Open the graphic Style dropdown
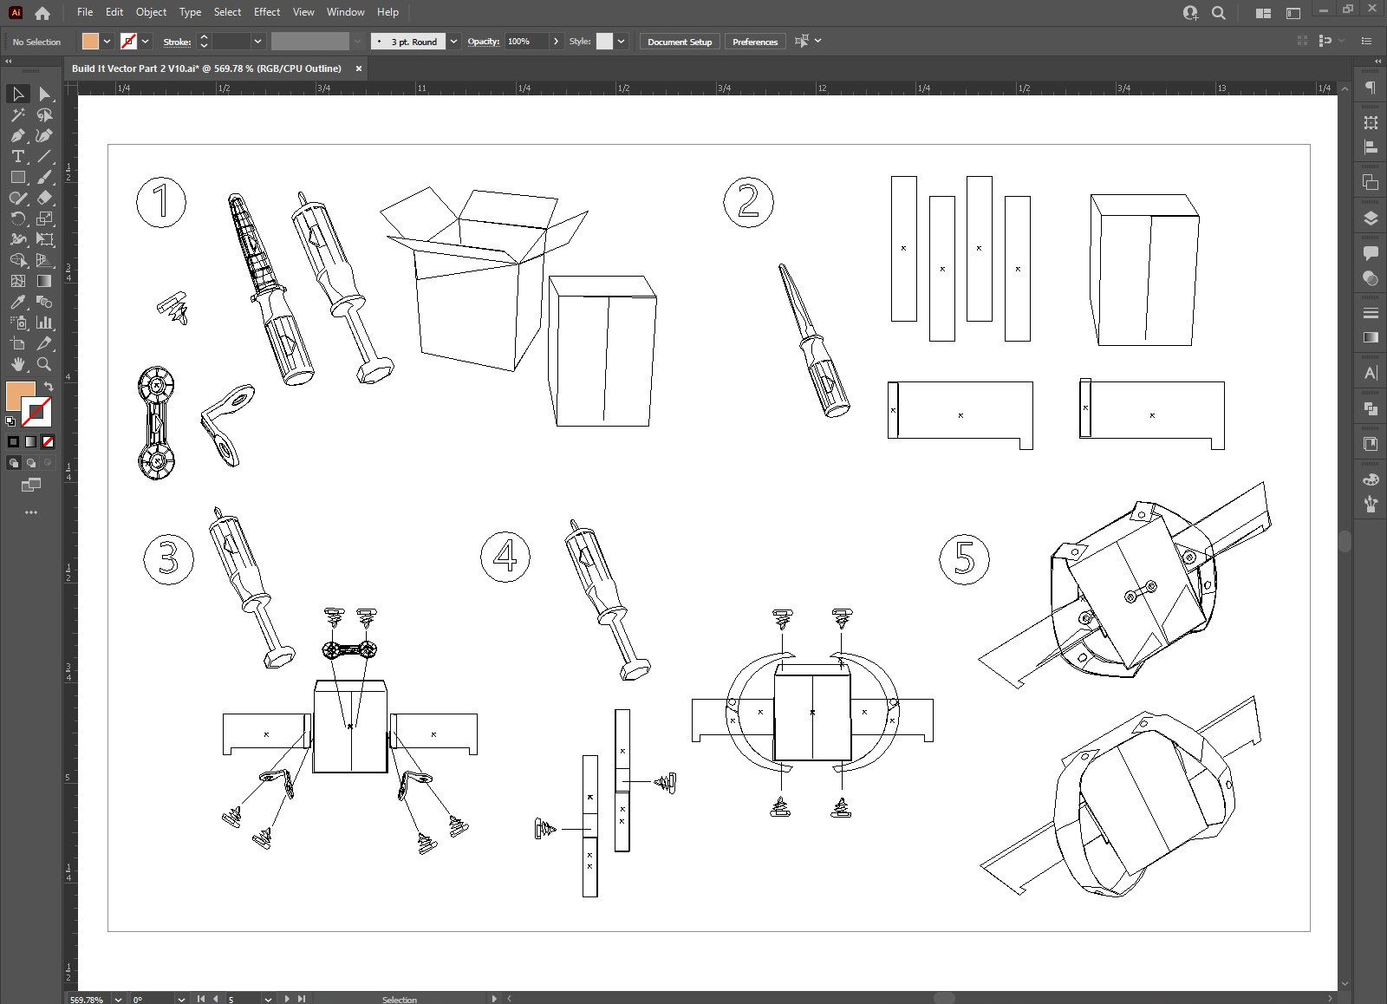Image resolution: width=1387 pixels, height=1004 pixels. pyautogui.click(x=621, y=42)
